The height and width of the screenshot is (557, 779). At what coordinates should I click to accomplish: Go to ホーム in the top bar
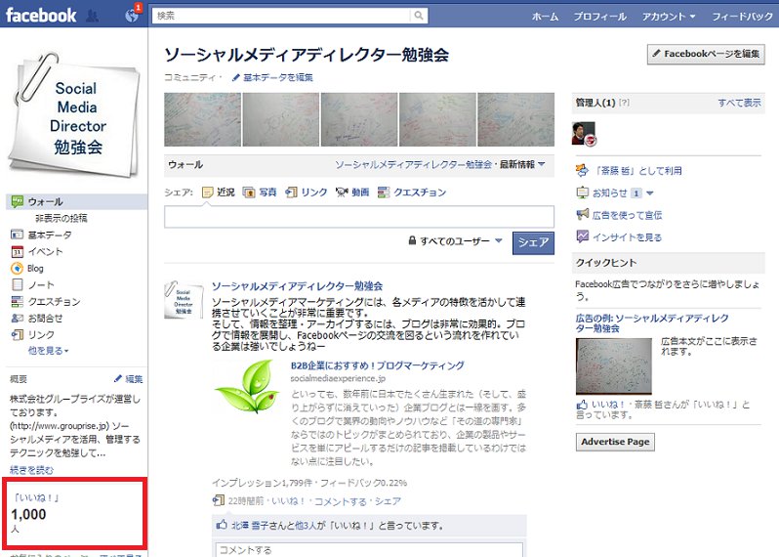pos(545,17)
